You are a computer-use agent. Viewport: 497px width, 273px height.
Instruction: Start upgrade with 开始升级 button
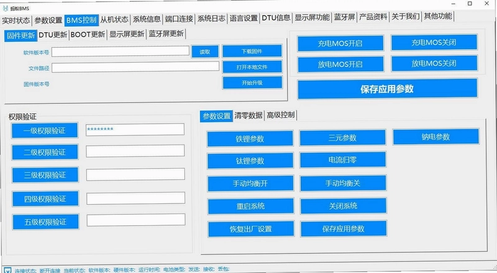[252, 83]
